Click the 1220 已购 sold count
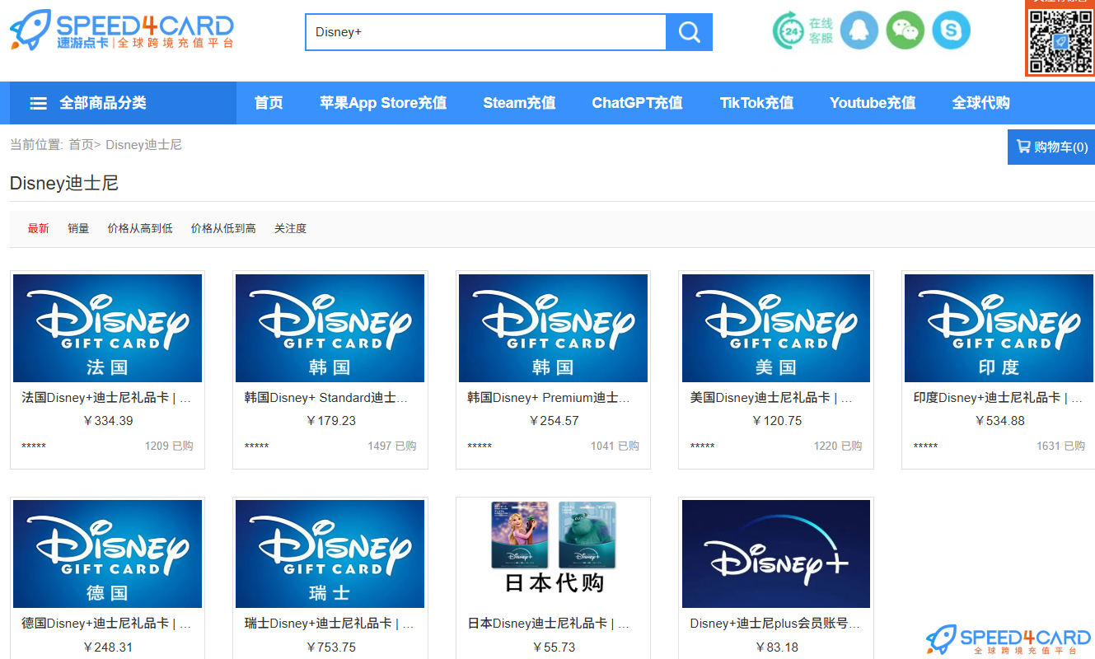1095x659 pixels. click(x=838, y=446)
